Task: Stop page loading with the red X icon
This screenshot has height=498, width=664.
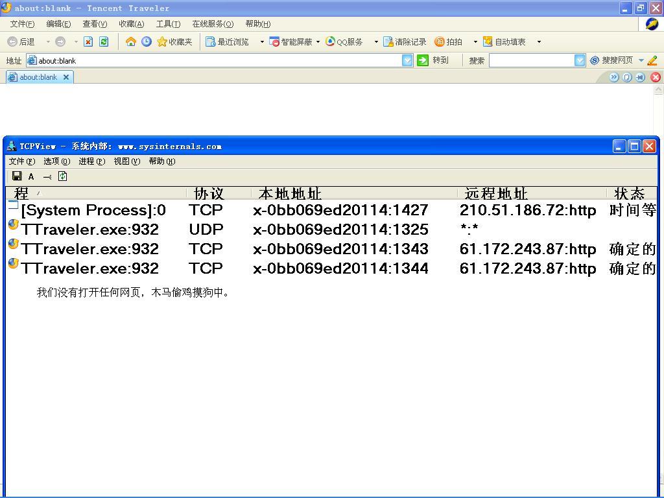Action: (88, 41)
